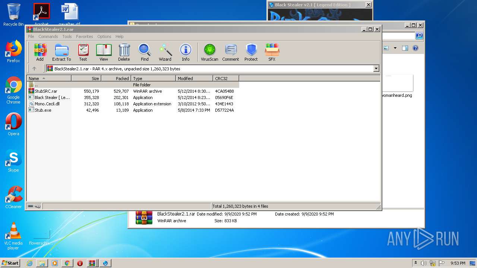Open Google Chrome desktop shortcut
The image size is (477, 268).
click(x=13, y=90)
